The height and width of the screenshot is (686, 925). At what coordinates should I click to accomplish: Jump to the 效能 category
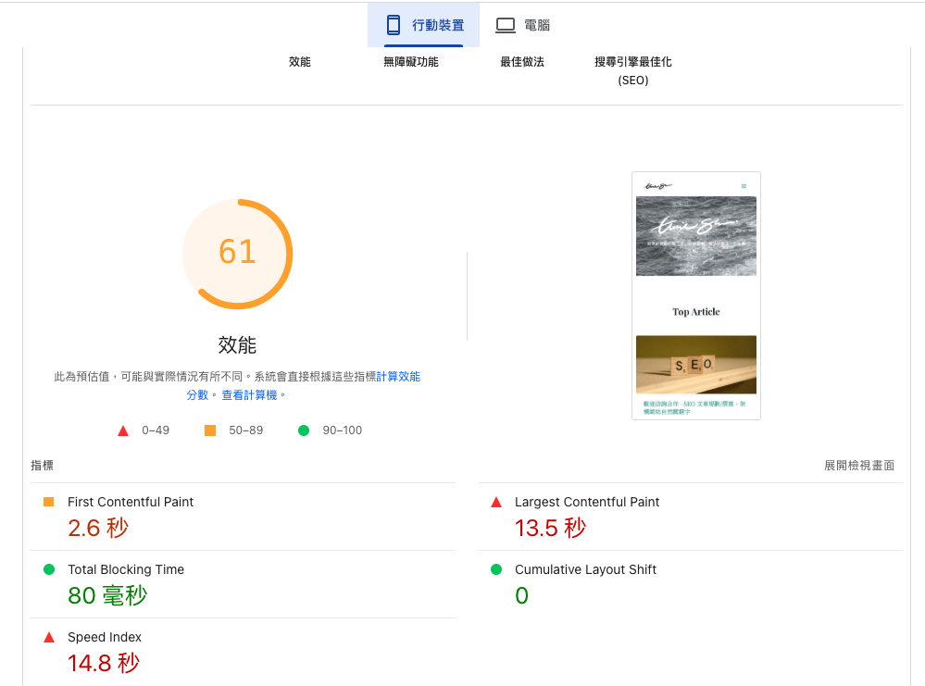click(300, 62)
